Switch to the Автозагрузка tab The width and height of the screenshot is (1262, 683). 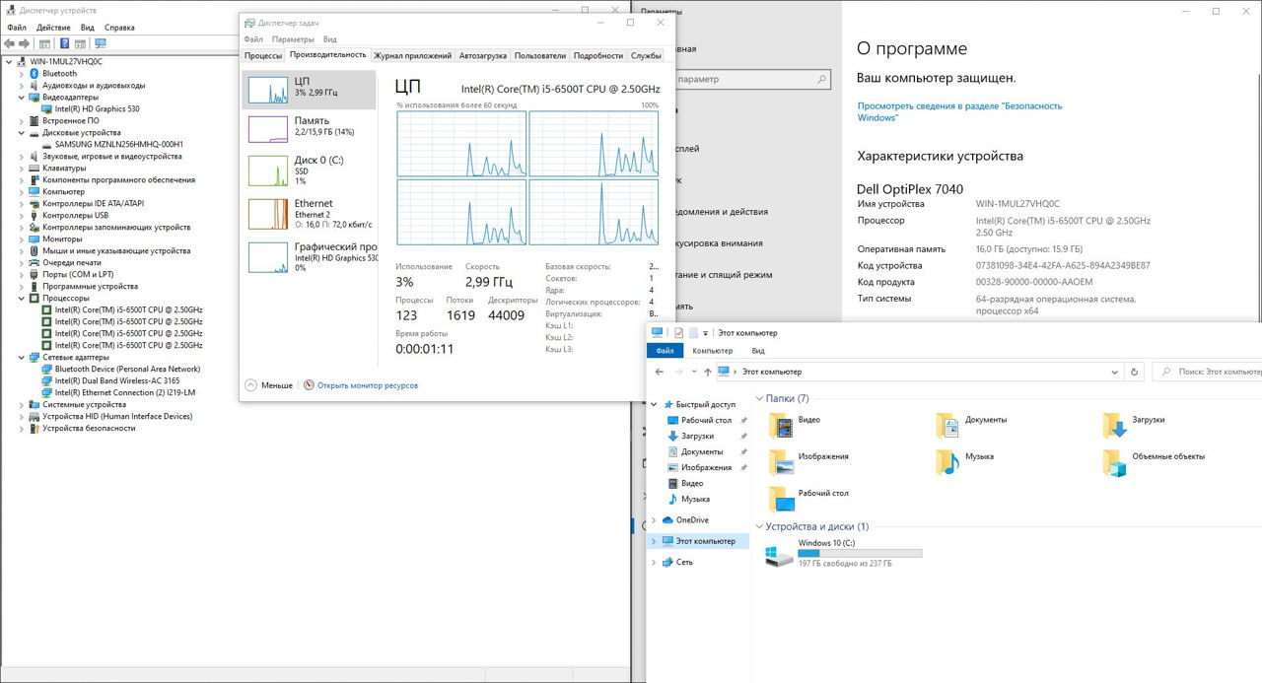coord(483,56)
